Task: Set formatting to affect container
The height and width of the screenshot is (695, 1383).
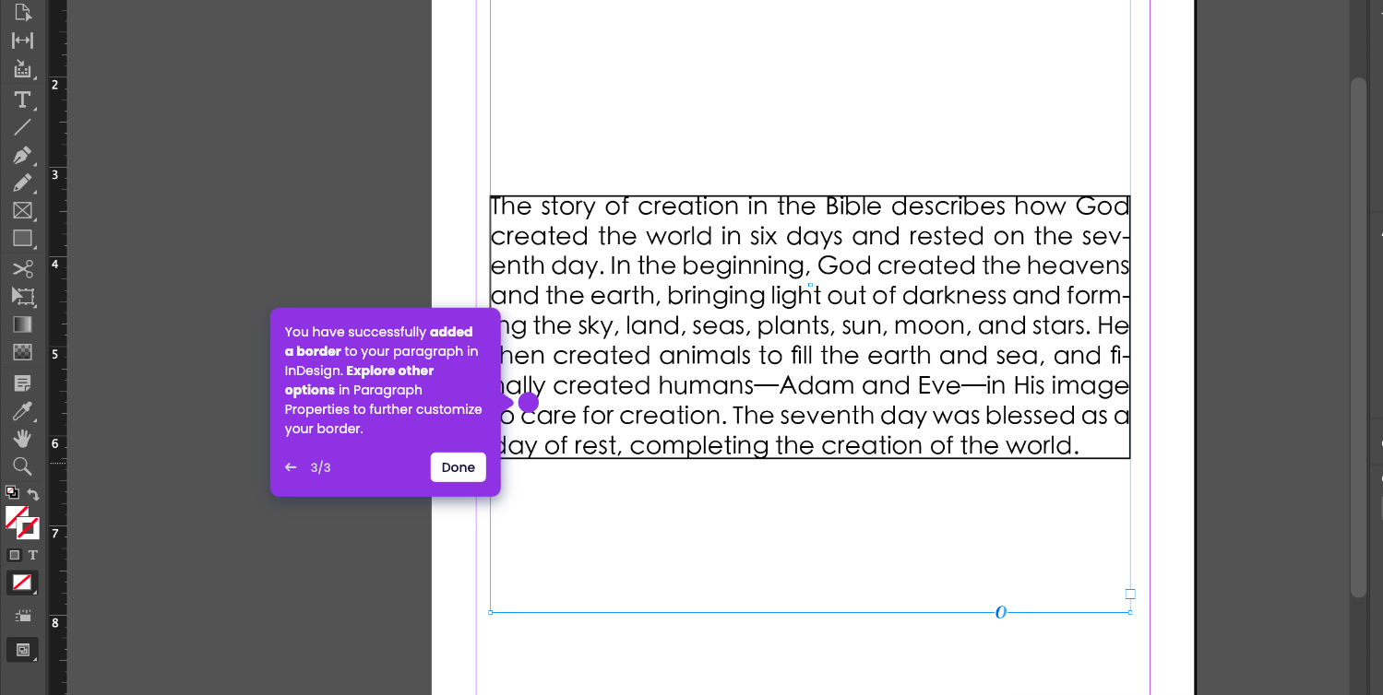Action: tap(14, 555)
